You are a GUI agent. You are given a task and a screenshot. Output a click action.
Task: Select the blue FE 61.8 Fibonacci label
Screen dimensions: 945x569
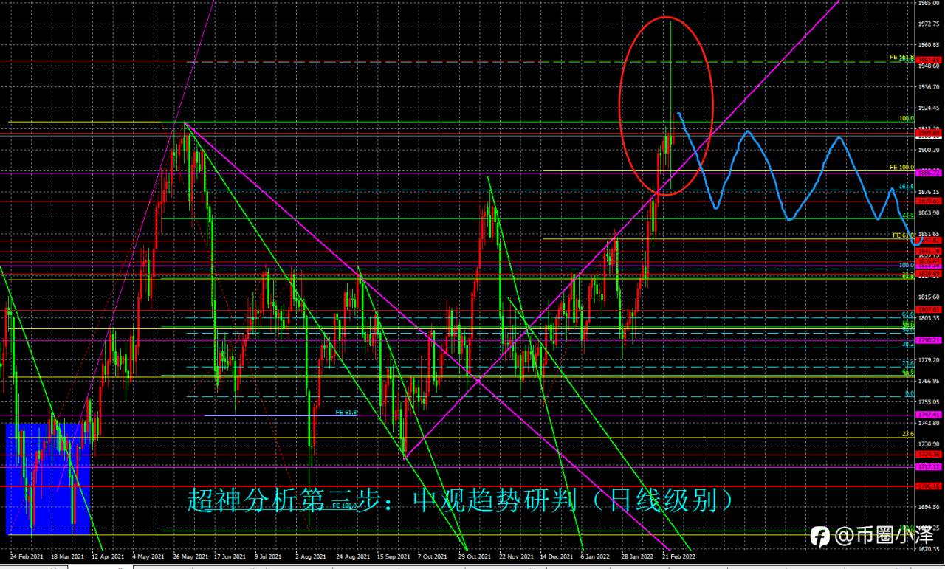click(346, 413)
